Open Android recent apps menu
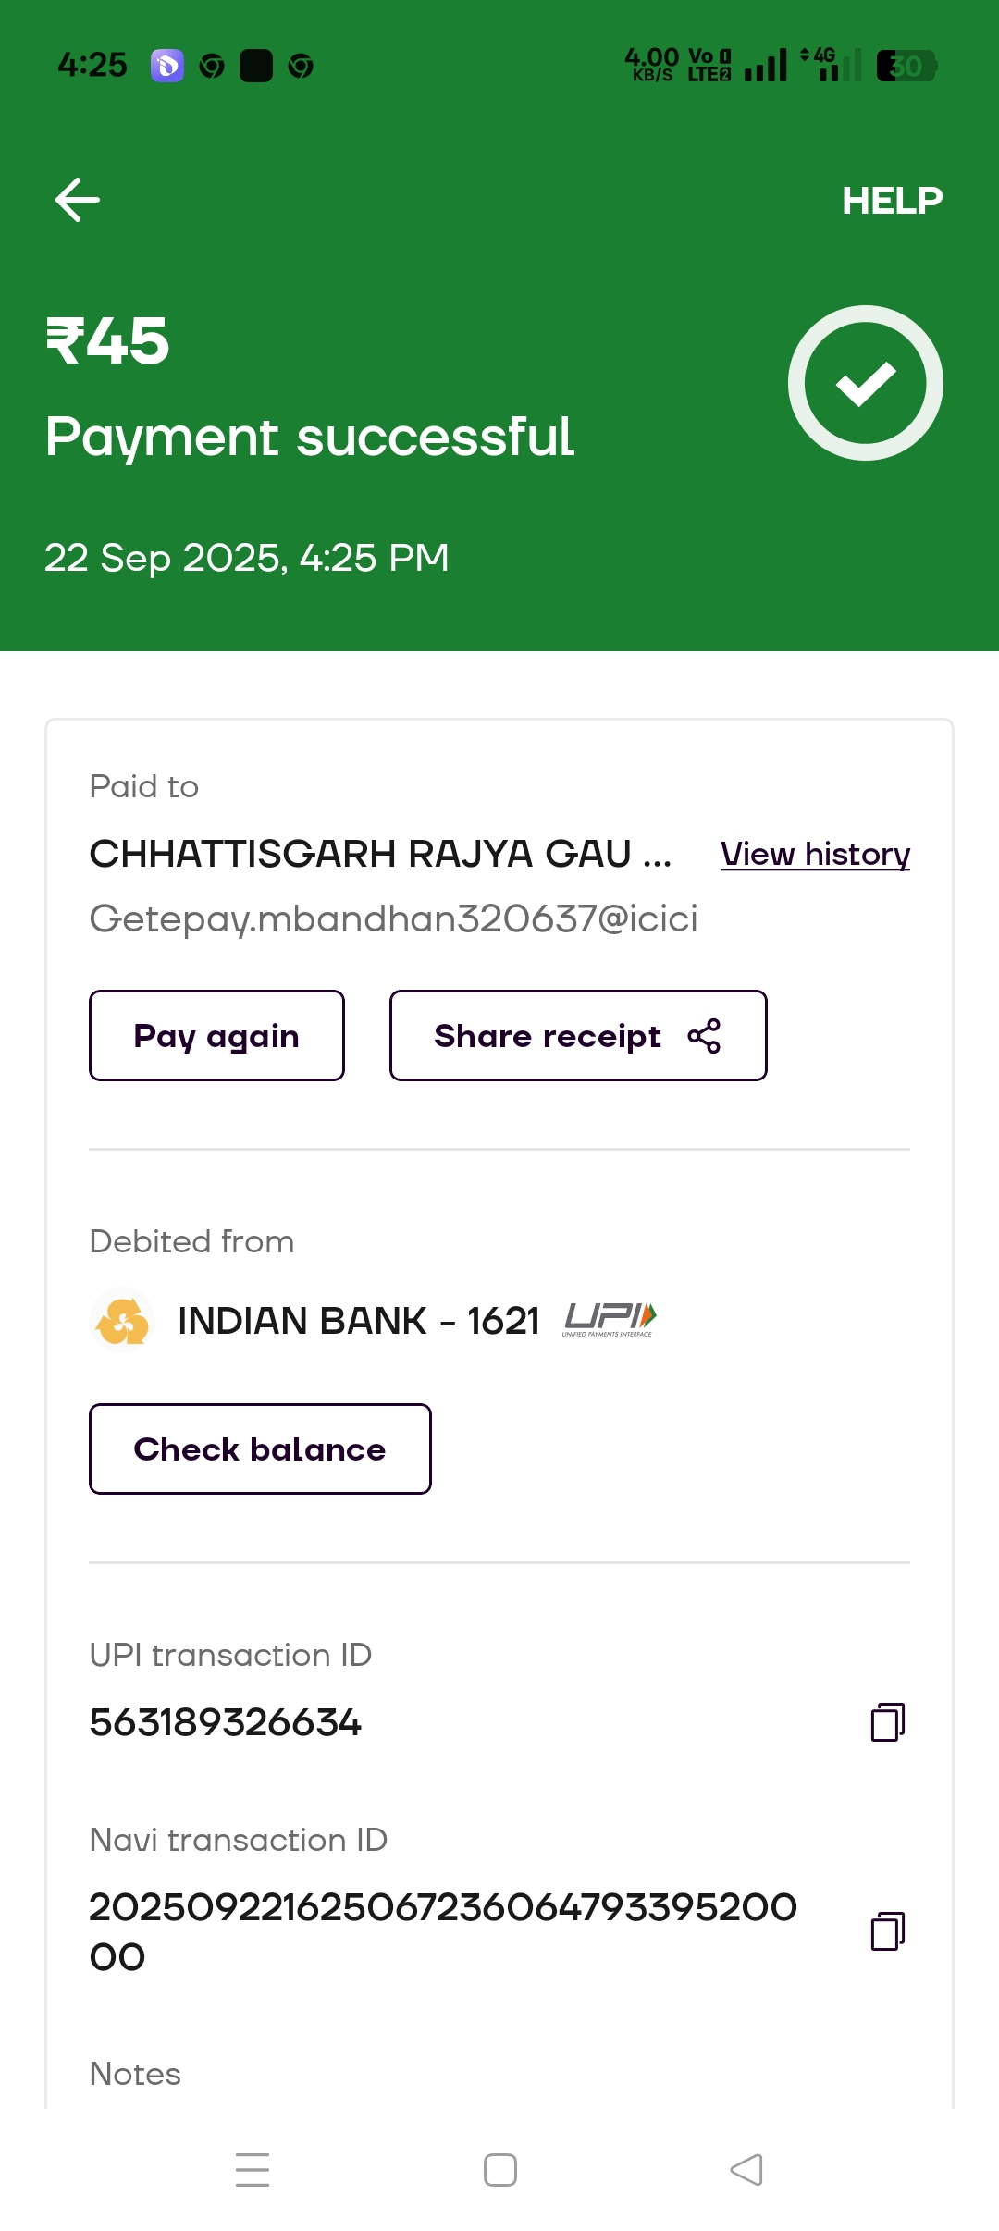Screen dimensions: 999x2231 [253, 2170]
